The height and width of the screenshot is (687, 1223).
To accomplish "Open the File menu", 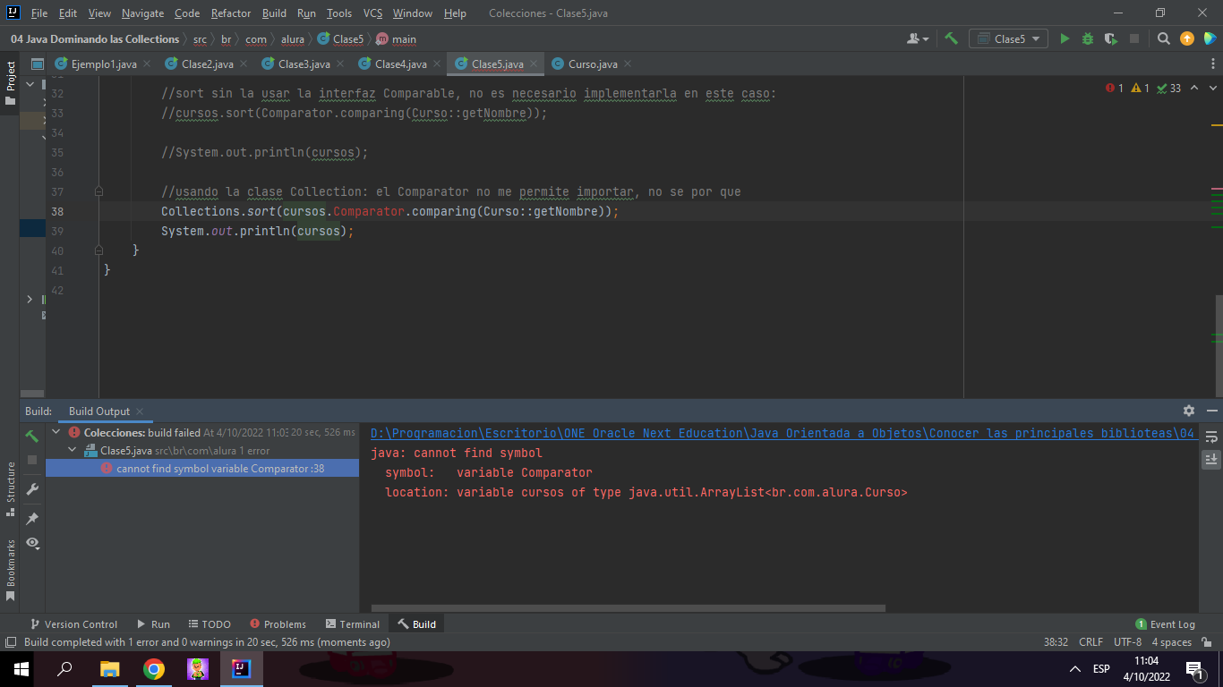I will 39,13.
